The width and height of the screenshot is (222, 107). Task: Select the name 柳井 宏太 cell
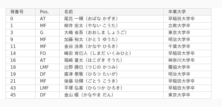(x=112, y=26)
